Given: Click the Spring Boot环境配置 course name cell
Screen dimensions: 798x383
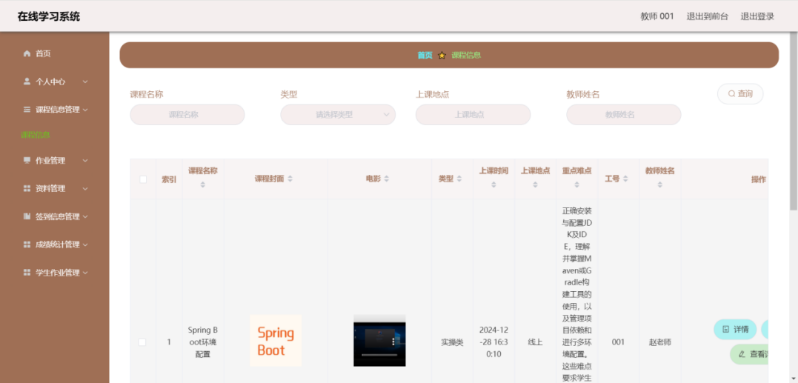Looking at the screenshot, I should [202, 342].
